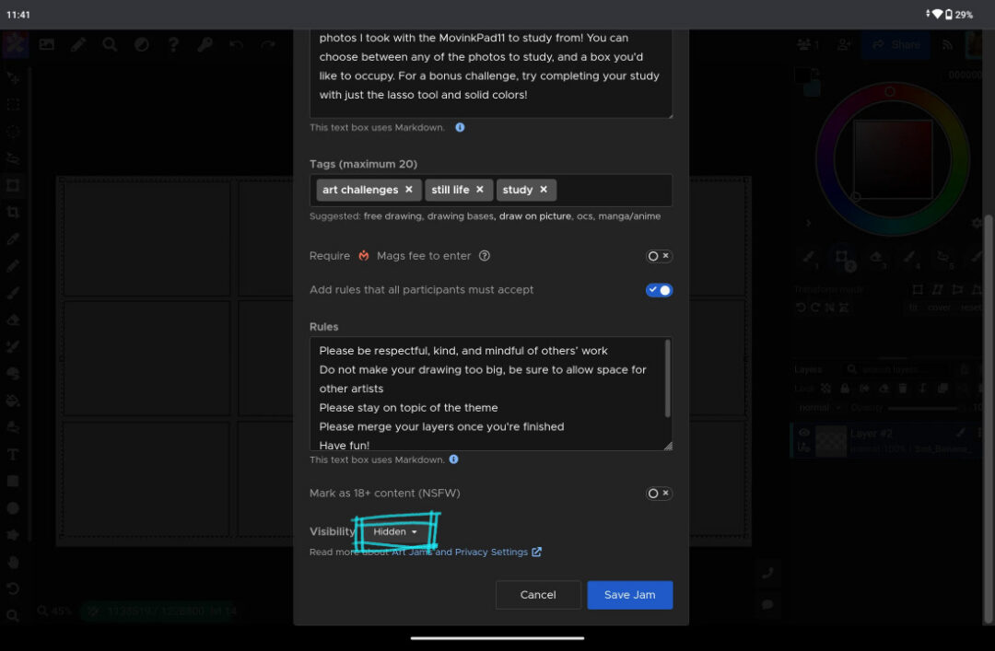
Task: Click the Rules box resize handle
Action: 668,446
